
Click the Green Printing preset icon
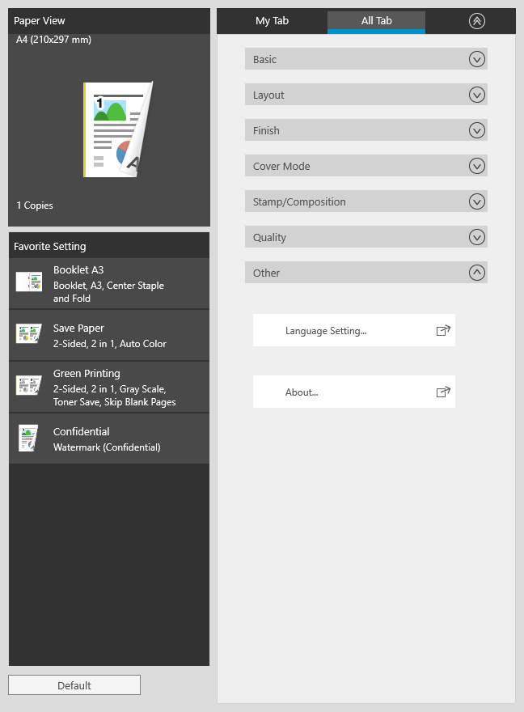[29, 385]
